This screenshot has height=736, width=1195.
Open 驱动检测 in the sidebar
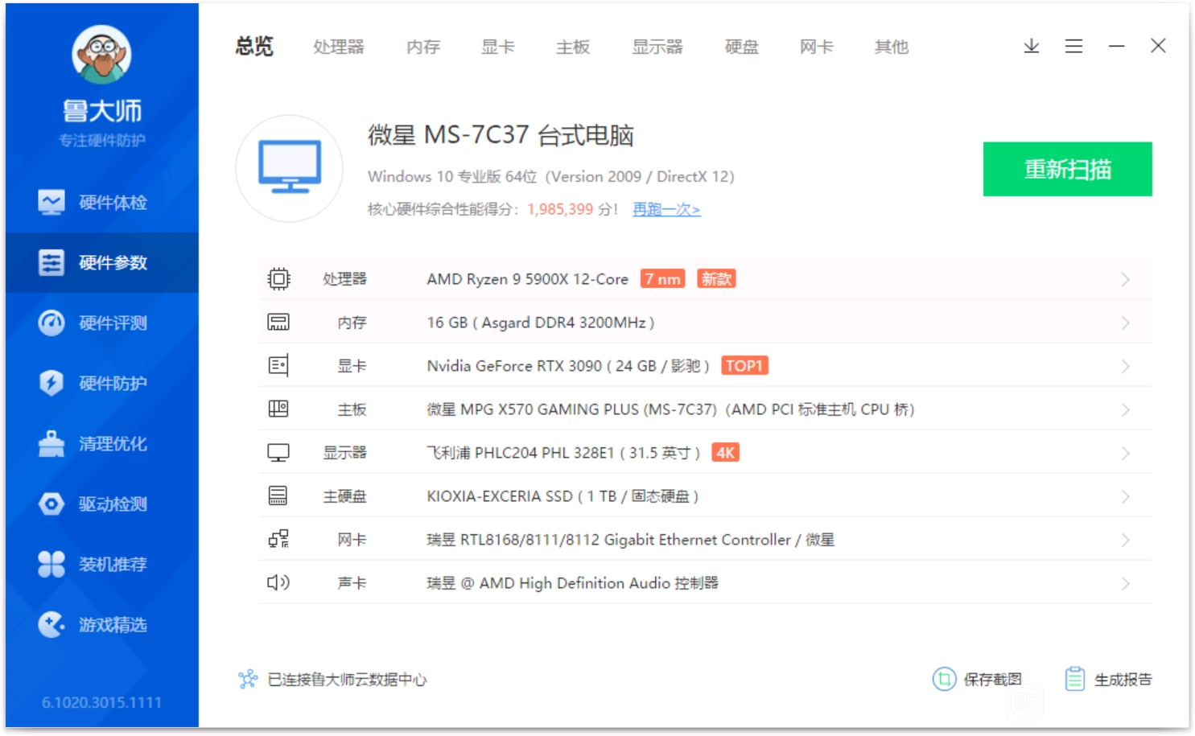pyautogui.click(x=101, y=504)
